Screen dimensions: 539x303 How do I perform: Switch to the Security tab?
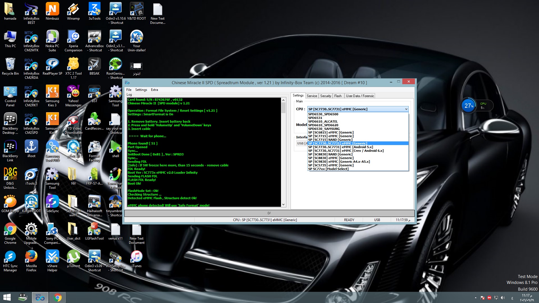(326, 96)
